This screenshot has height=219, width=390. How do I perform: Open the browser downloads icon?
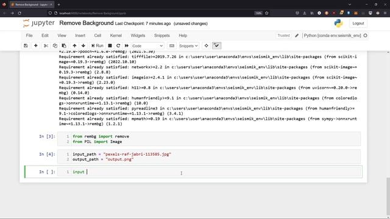pyautogui.click(x=305, y=13)
